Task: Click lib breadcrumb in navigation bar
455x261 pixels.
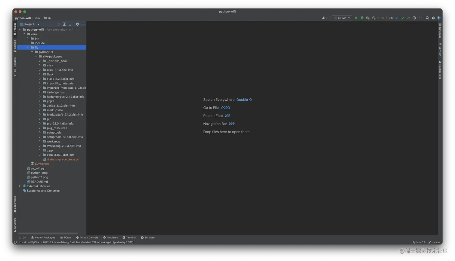Action: [x=47, y=18]
